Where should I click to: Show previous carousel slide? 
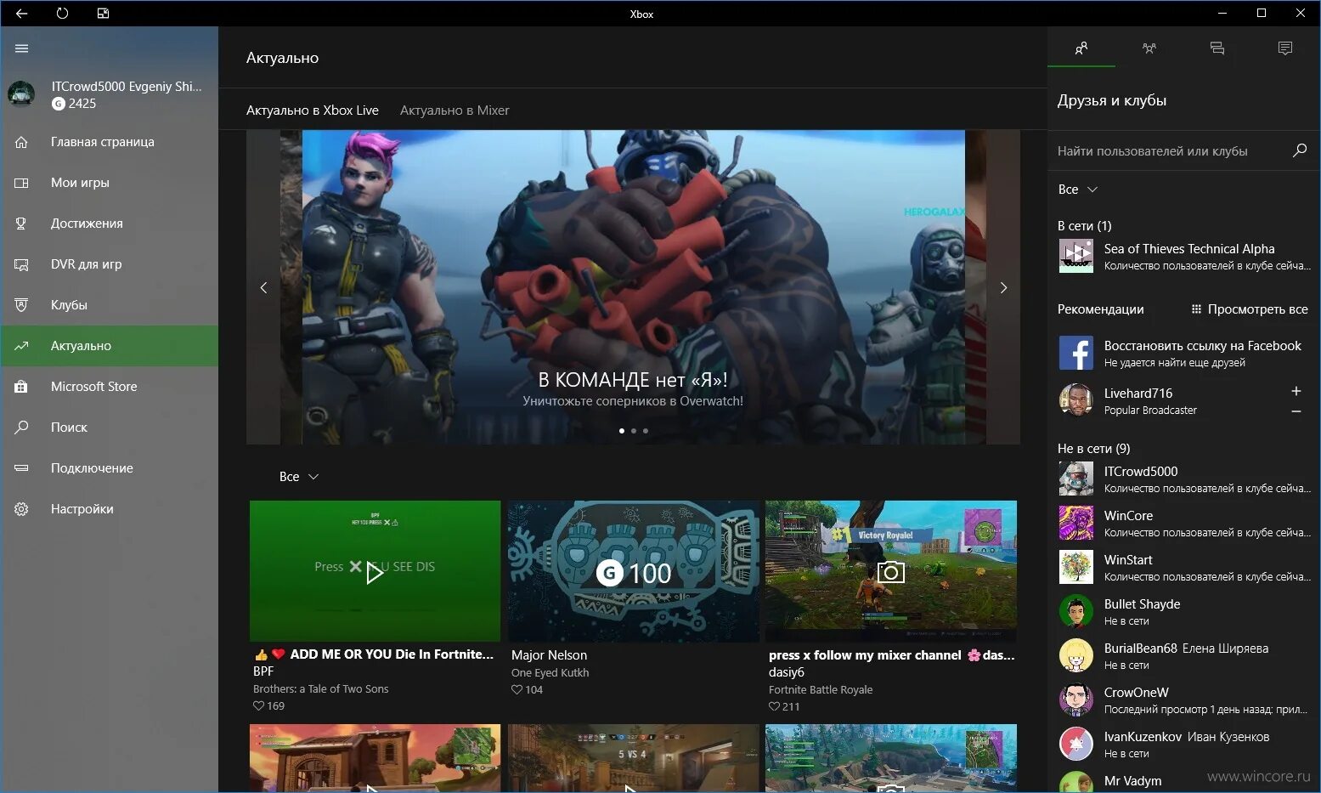pos(263,288)
